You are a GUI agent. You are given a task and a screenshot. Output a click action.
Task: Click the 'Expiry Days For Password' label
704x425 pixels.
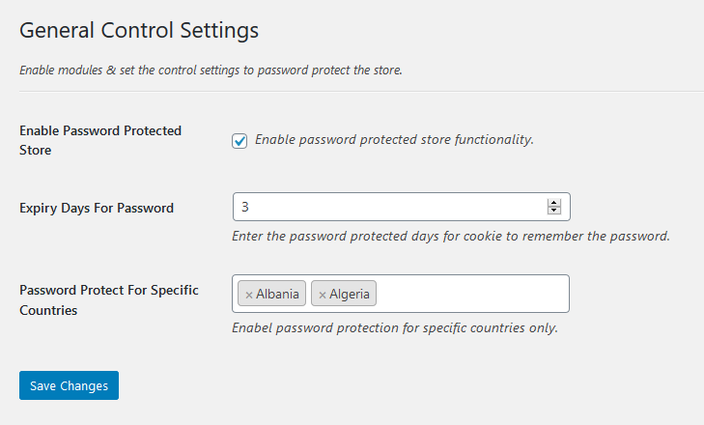click(x=97, y=208)
